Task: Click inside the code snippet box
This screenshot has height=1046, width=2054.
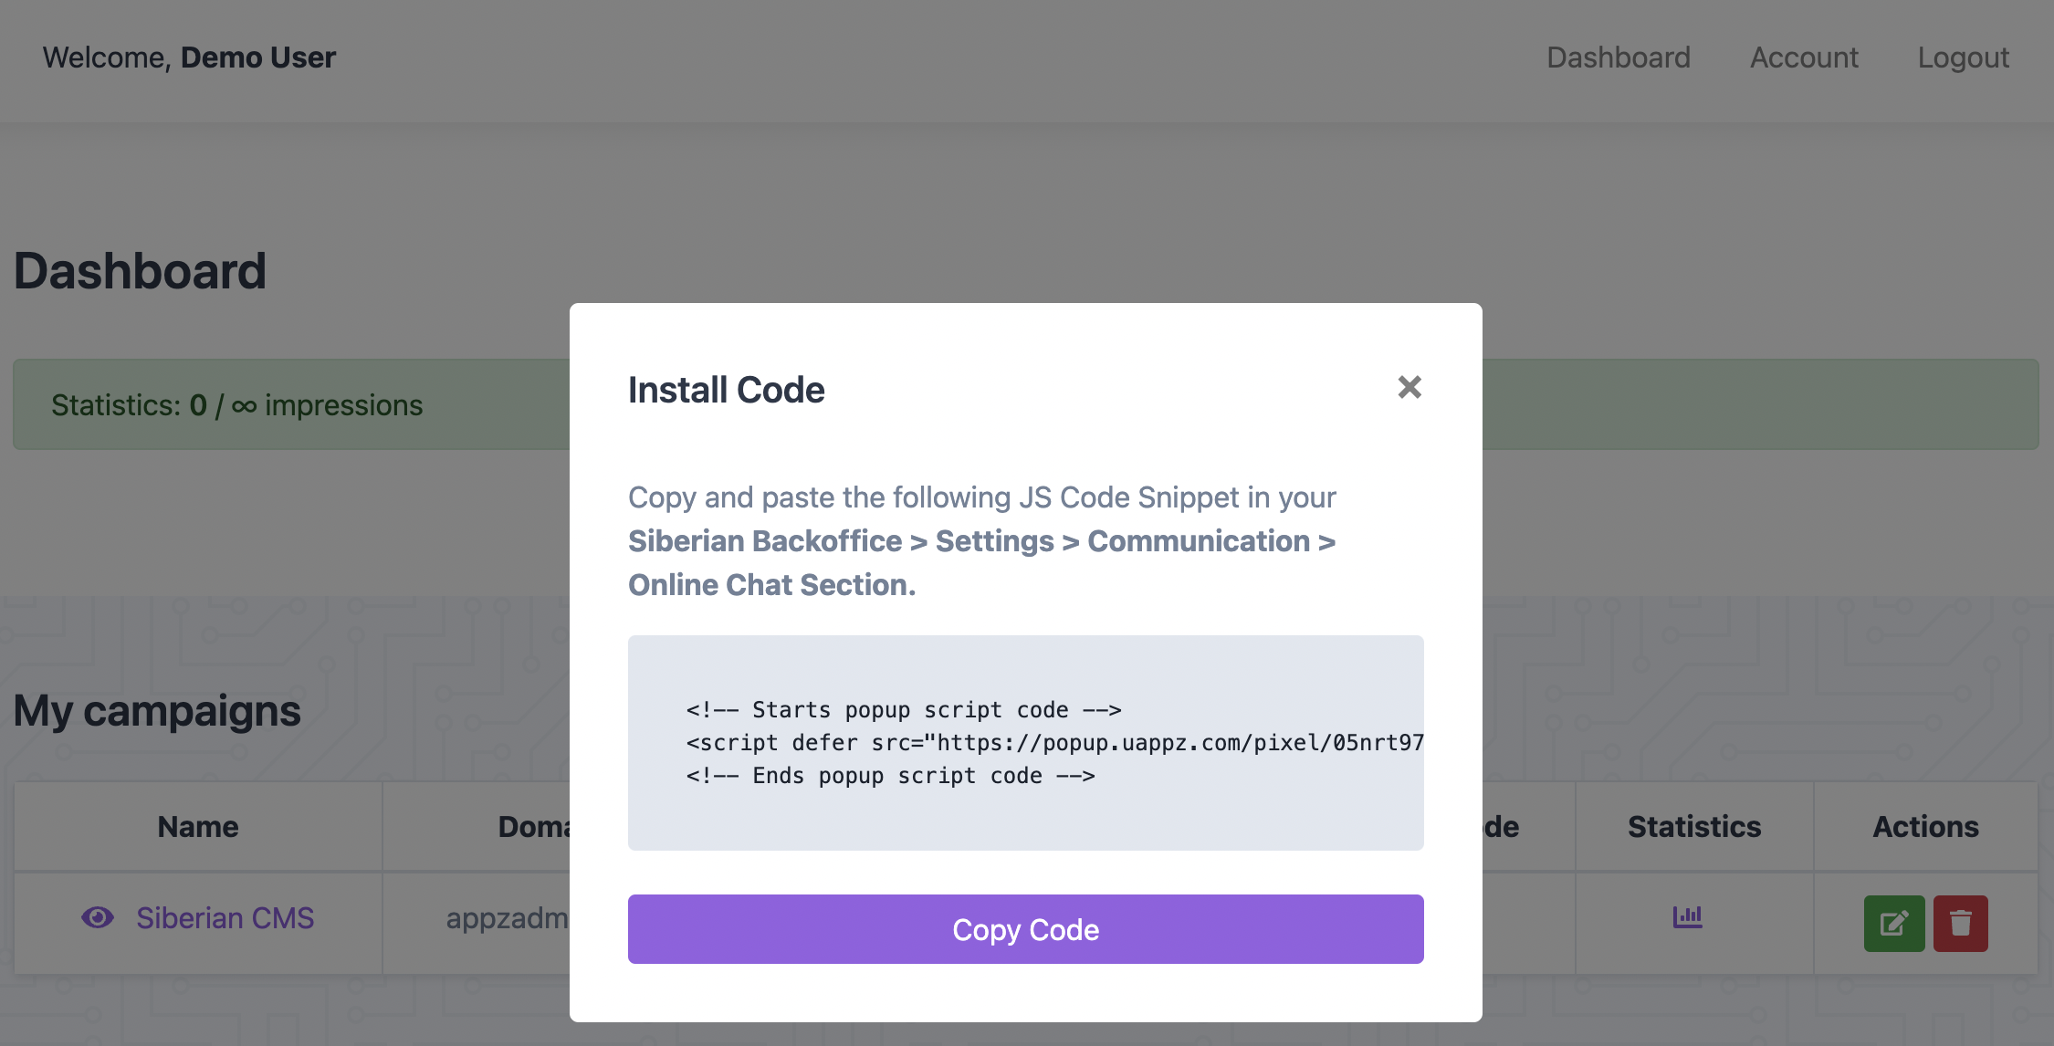Action: coord(1025,743)
